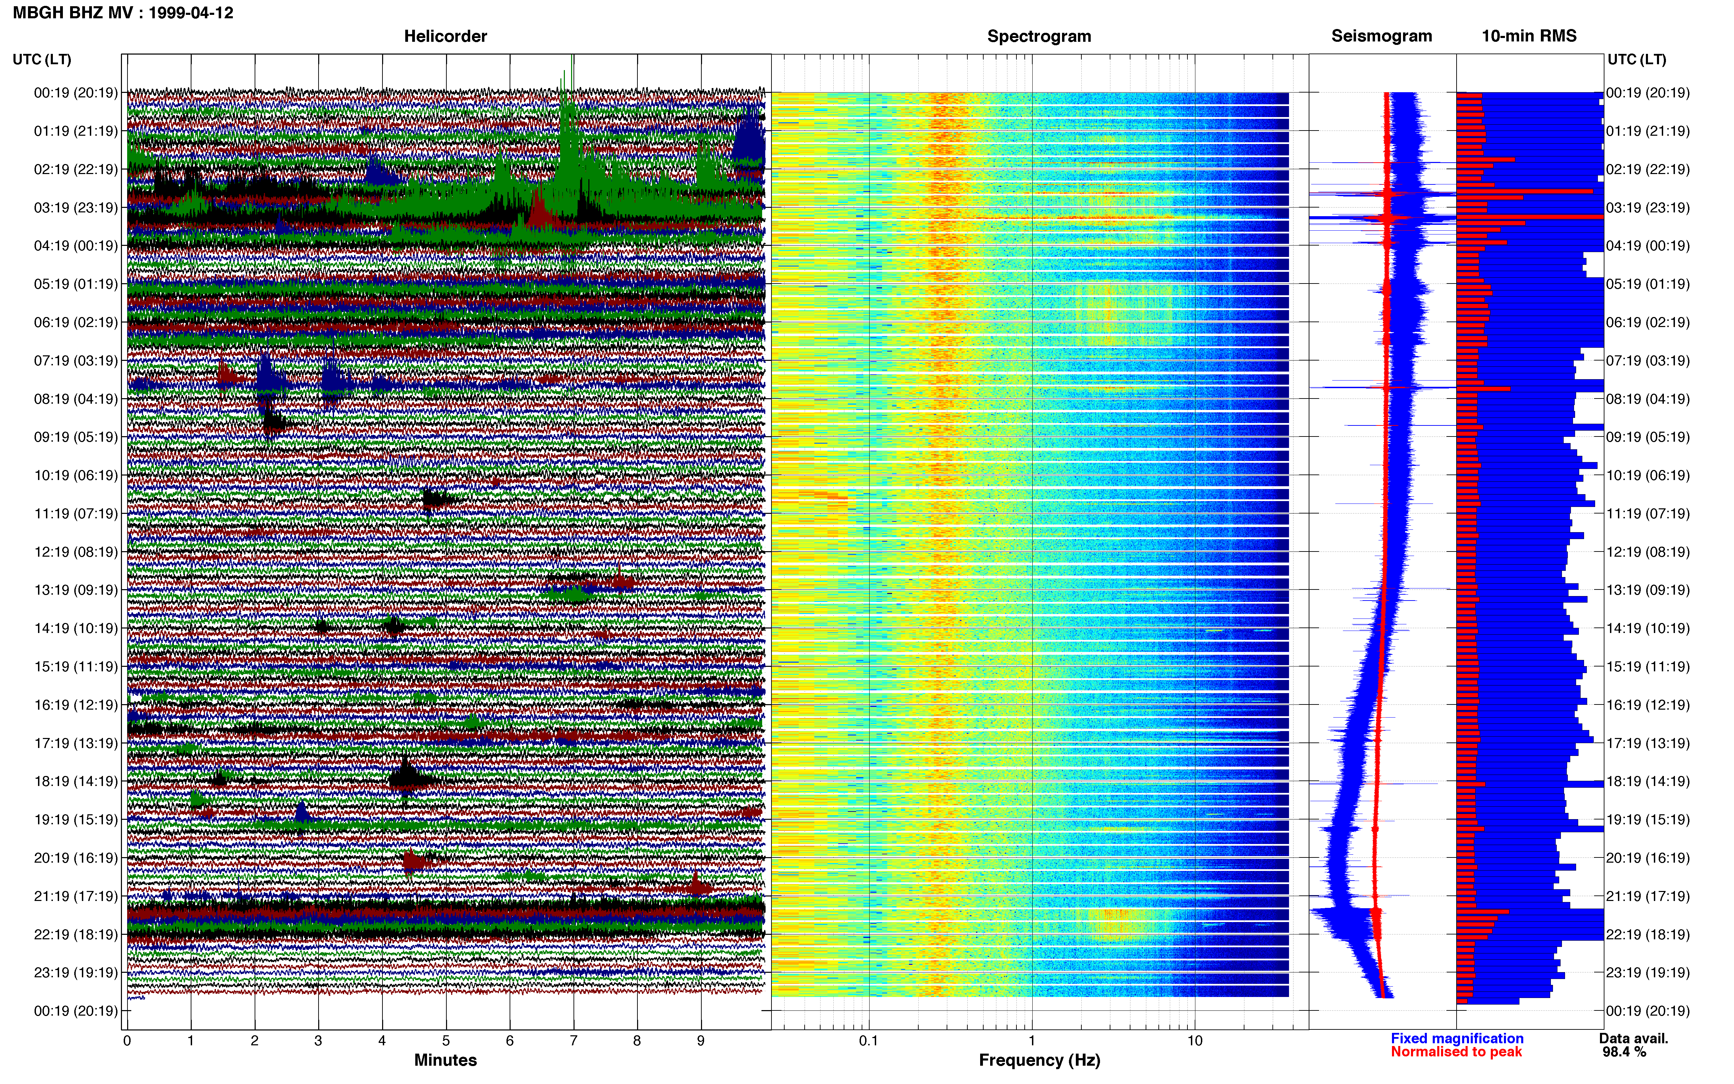Click left time label '03:19 (23:19)'
1734x1084 pixels.
click(76, 208)
